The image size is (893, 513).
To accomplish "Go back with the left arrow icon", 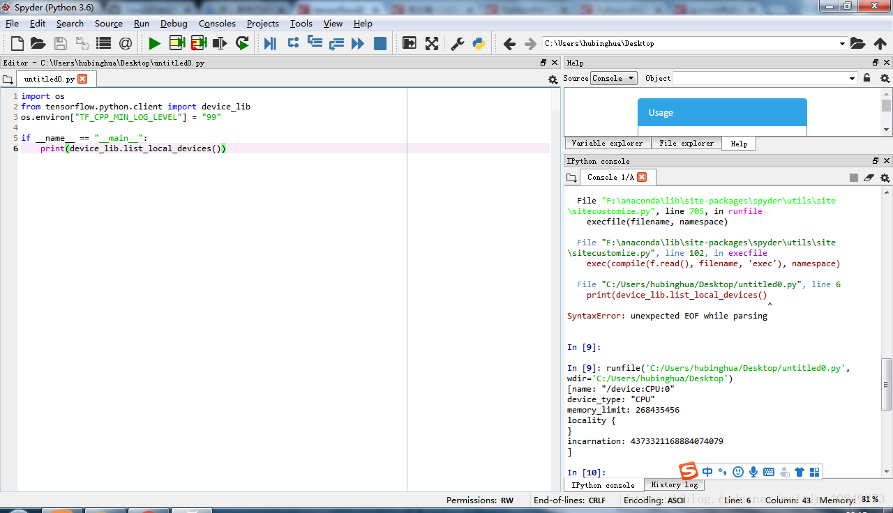I will (509, 44).
